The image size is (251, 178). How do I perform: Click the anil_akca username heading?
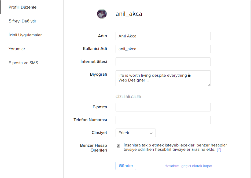(x=129, y=14)
